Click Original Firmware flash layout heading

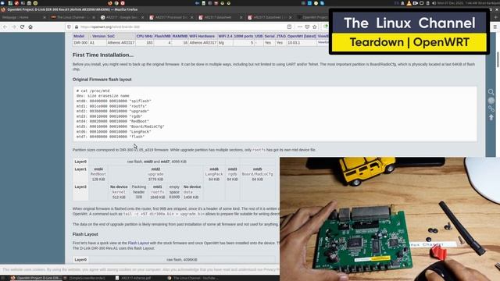pos(102,80)
